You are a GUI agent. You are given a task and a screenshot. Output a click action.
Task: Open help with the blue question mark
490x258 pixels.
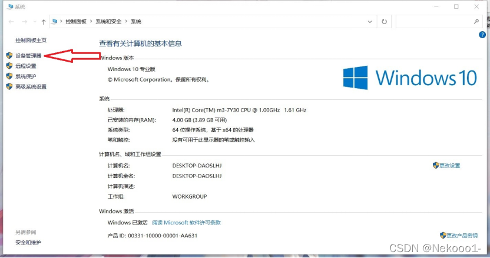click(482, 35)
